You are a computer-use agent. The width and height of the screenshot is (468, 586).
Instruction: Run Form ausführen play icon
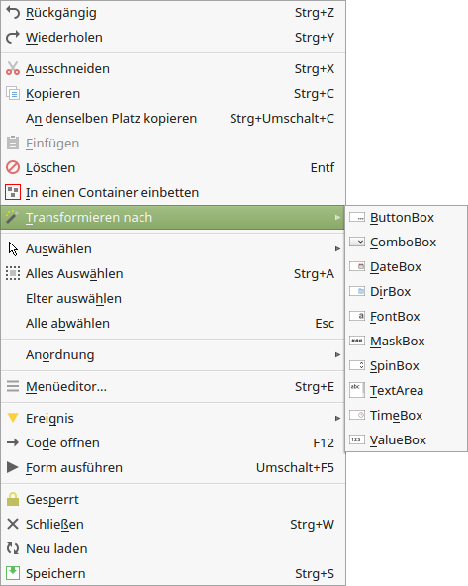(x=13, y=467)
